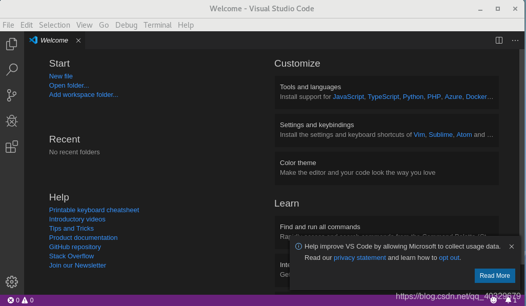Click the Read More button
The image size is (526, 306).
pyautogui.click(x=494, y=276)
